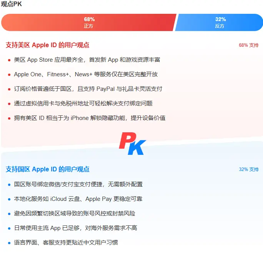Select line 国区账号绑定微信/支付宝支付便捷
Screen dimensions: 263x253
point(78,184)
